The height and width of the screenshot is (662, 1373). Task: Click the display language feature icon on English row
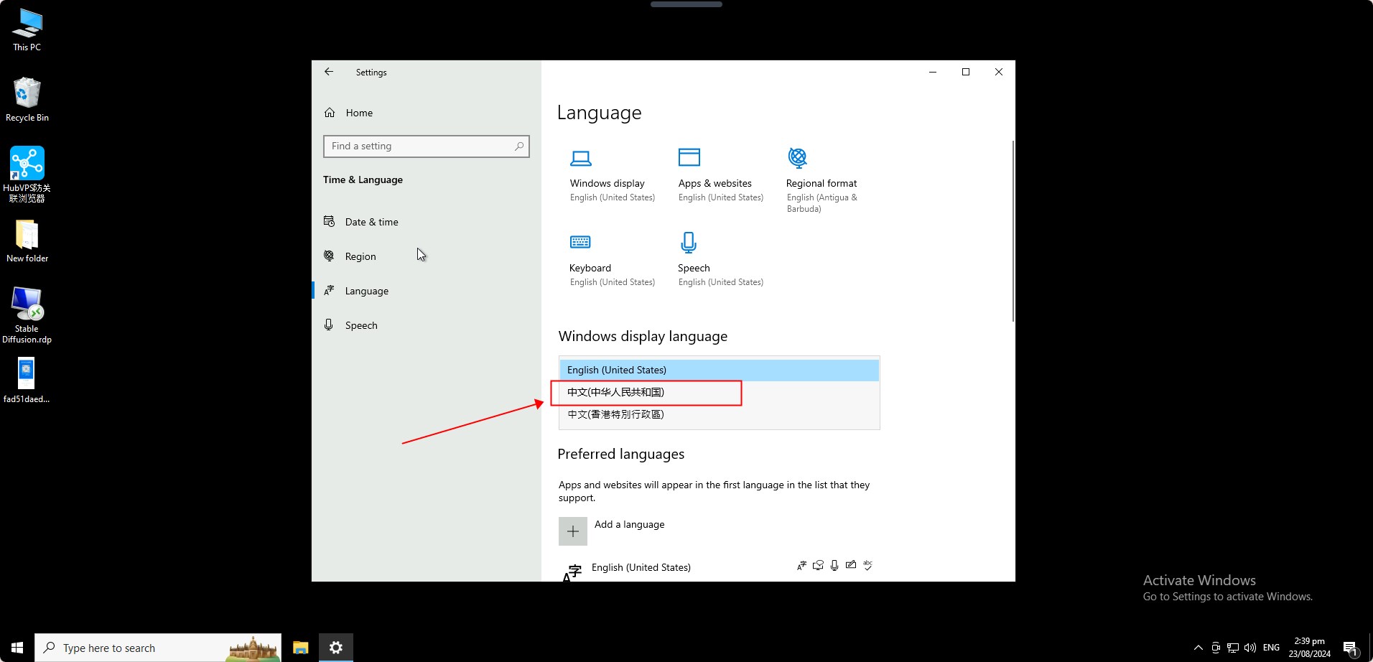(x=801, y=566)
